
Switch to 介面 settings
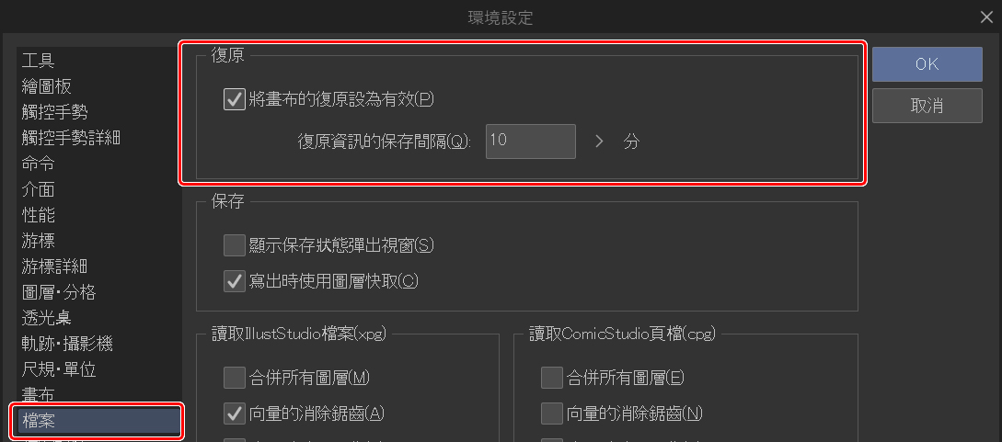tap(39, 189)
